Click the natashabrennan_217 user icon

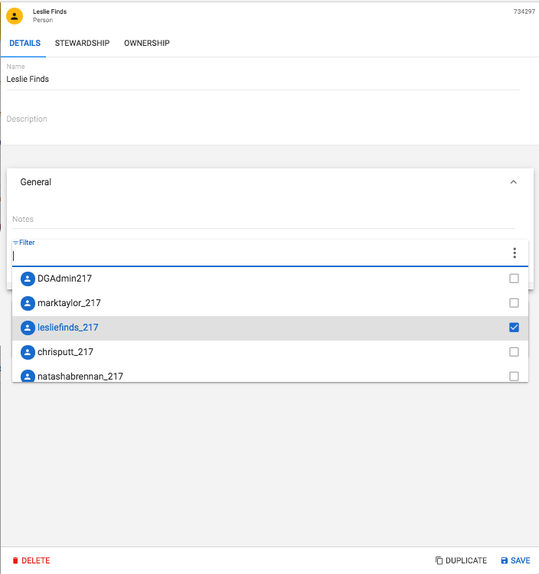(28, 376)
